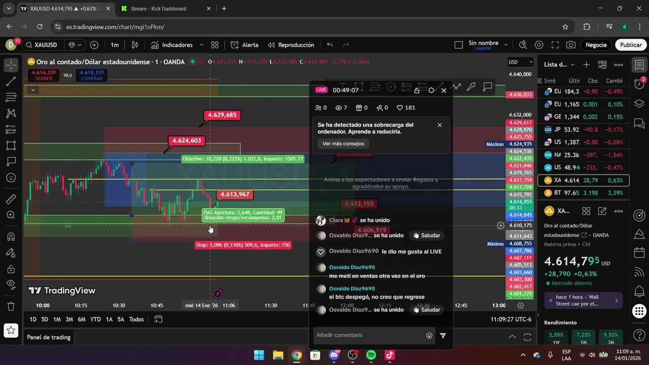The height and width of the screenshot is (365, 649).
Task: Start bar Reproducción mode
Action: [x=291, y=45]
